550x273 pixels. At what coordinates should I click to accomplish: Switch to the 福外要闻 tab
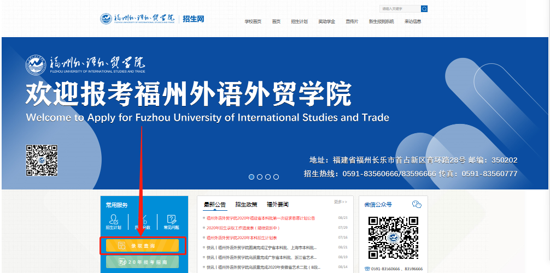(x=277, y=205)
